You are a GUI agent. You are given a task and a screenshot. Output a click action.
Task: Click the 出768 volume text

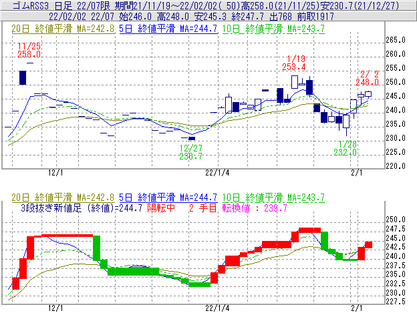click(x=281, y=17)
